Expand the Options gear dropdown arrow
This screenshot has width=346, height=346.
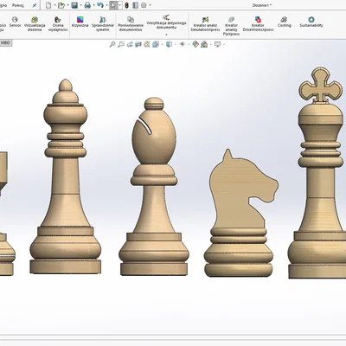click(x=150, y=5)
